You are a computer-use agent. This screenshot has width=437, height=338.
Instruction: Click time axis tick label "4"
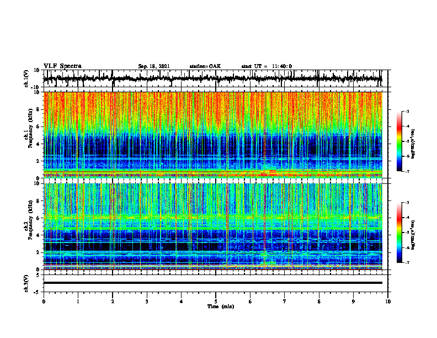182,302
